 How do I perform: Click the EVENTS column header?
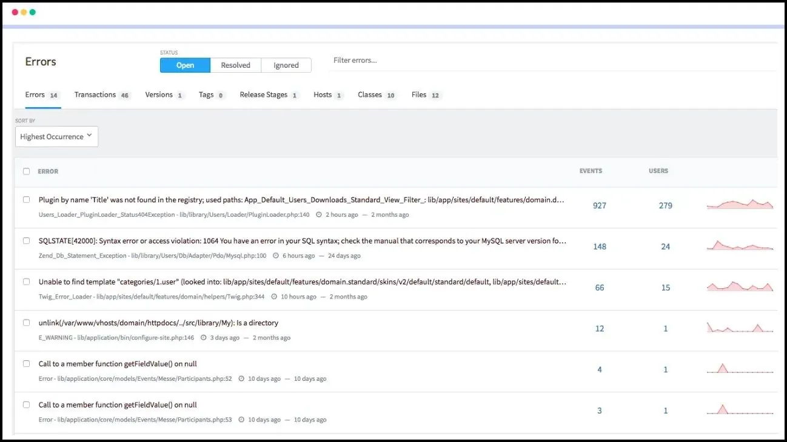point(591,171)
